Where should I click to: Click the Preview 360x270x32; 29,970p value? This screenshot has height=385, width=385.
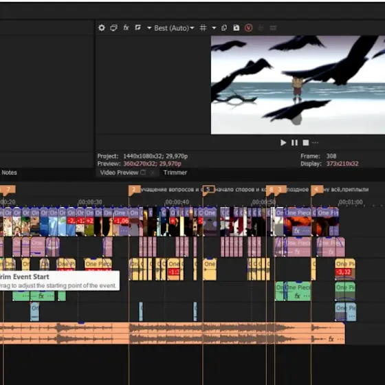[152, 164]
